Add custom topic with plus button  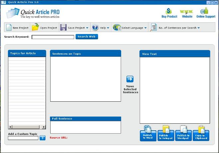(43, 138)
